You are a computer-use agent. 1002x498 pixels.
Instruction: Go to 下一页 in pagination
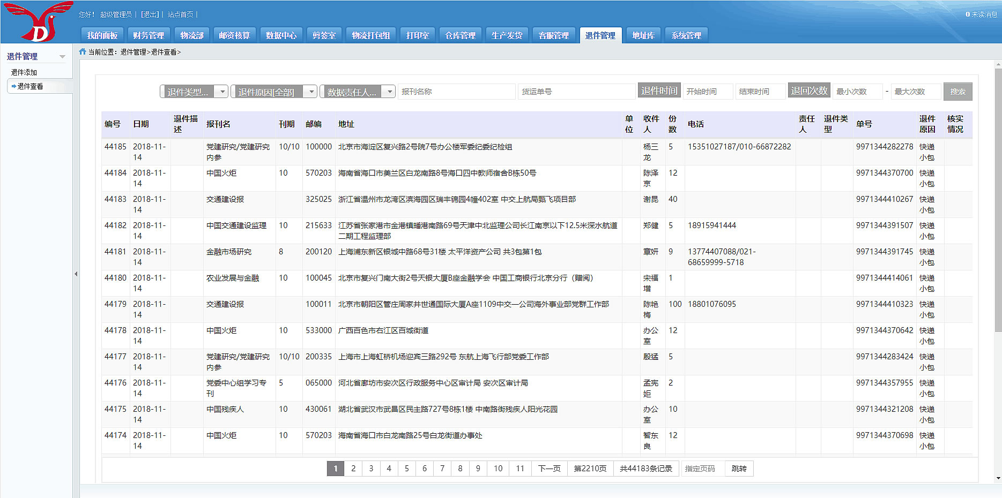(549, 469)
